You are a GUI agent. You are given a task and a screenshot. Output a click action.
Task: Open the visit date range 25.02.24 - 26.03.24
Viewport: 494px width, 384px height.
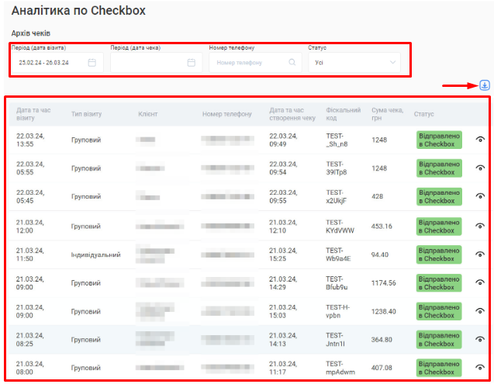[48, 63]
